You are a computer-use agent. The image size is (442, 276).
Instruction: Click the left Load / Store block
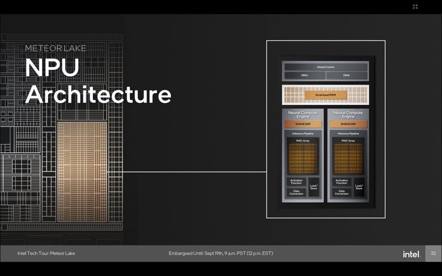pyautogui.click(x=313, y=187)
